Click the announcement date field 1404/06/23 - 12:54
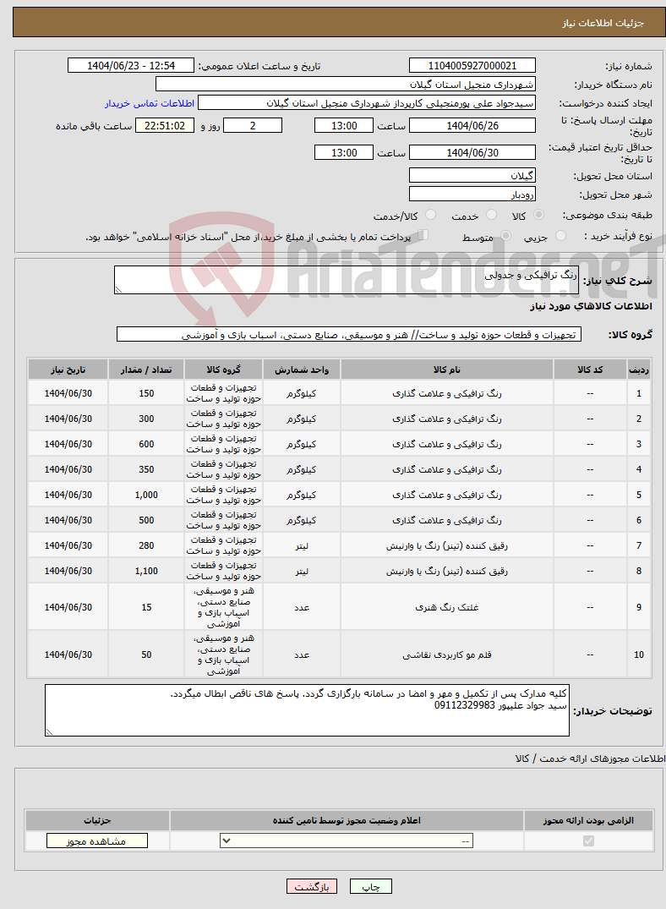Viewport: 666px width, 909px height. 131,65
